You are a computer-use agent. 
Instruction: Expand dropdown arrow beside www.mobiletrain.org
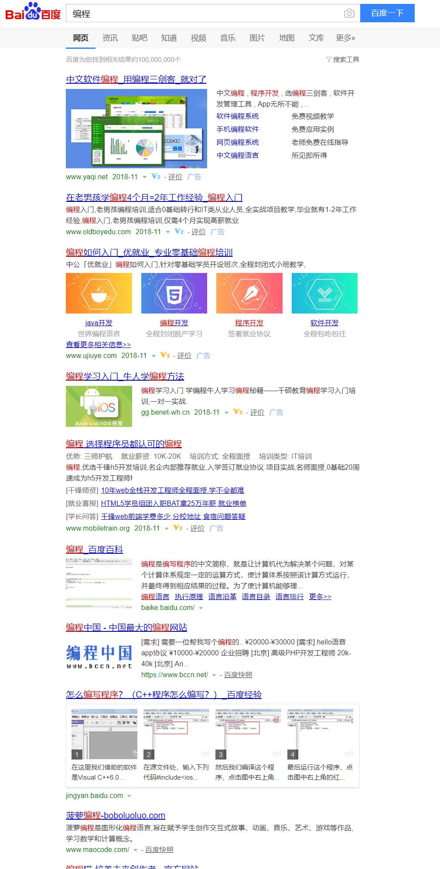click(x=166, y=528)
